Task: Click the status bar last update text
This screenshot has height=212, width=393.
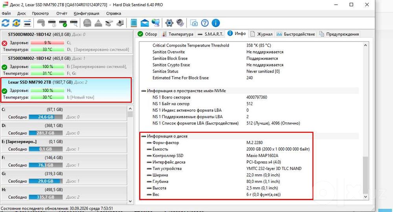Action: click(x=57, y=208)
